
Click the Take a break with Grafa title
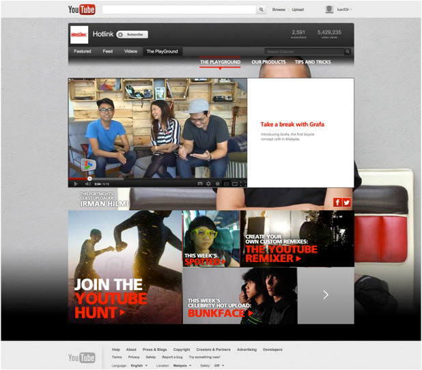[x=292, y=124]
